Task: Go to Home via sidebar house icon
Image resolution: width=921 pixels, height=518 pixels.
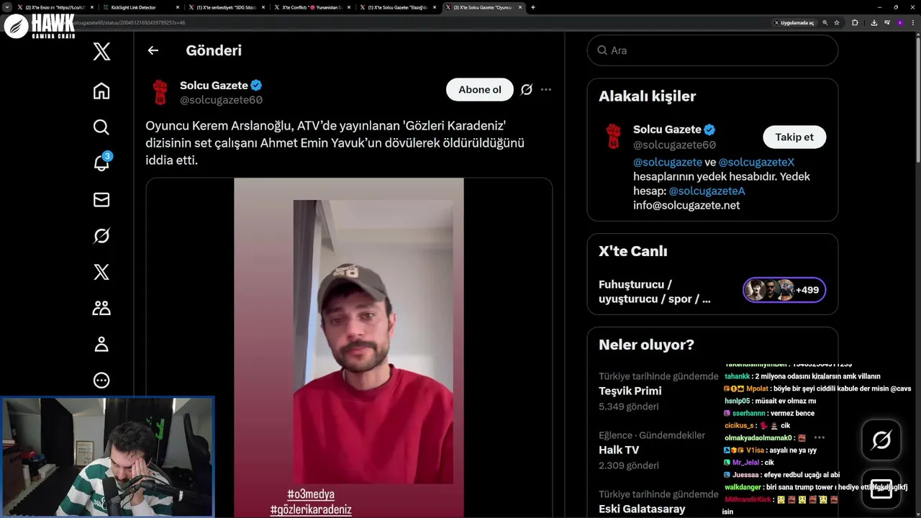Action: pos(101,91)
